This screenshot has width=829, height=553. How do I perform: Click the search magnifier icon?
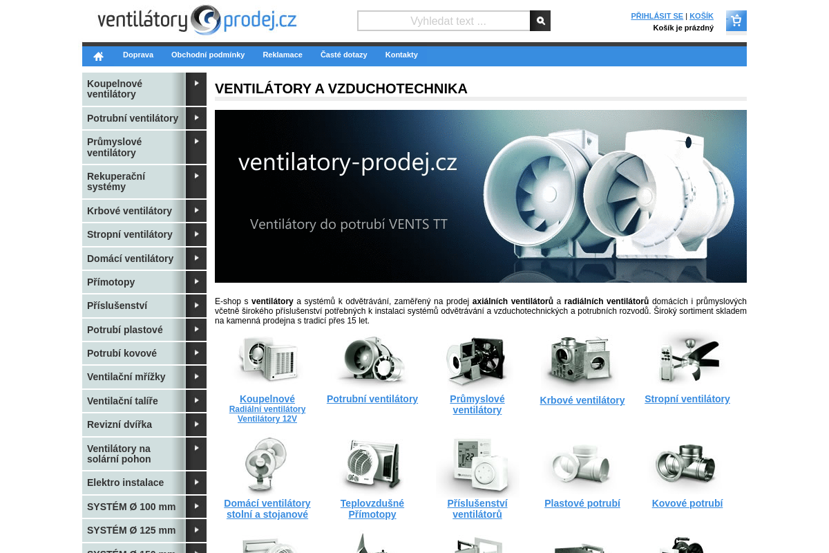coord(540,21)
